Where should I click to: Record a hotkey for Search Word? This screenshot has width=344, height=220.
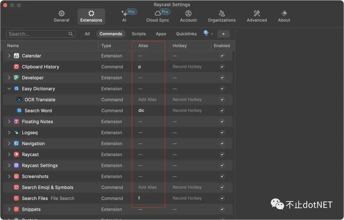(187, 111)
